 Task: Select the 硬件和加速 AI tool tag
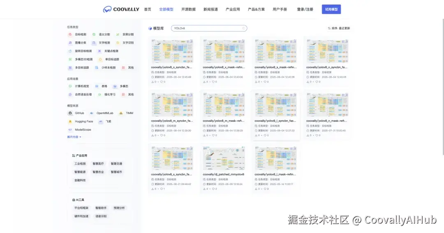pyautogui.click(x=81, y=216)
